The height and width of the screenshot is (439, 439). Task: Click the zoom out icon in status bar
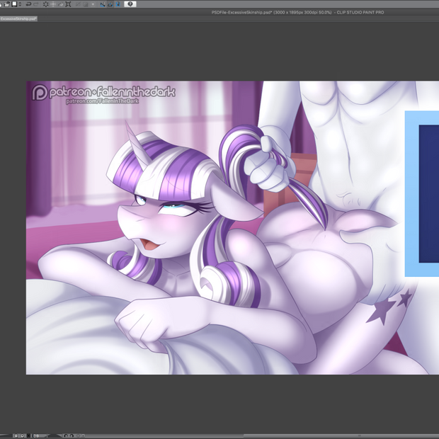tap(16, 435)
